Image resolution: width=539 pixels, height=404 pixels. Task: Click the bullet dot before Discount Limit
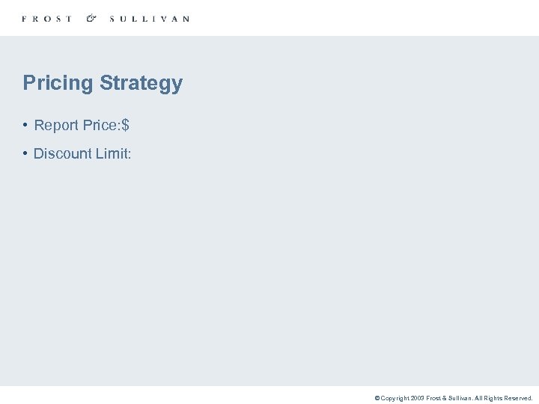tap(25, 153)
